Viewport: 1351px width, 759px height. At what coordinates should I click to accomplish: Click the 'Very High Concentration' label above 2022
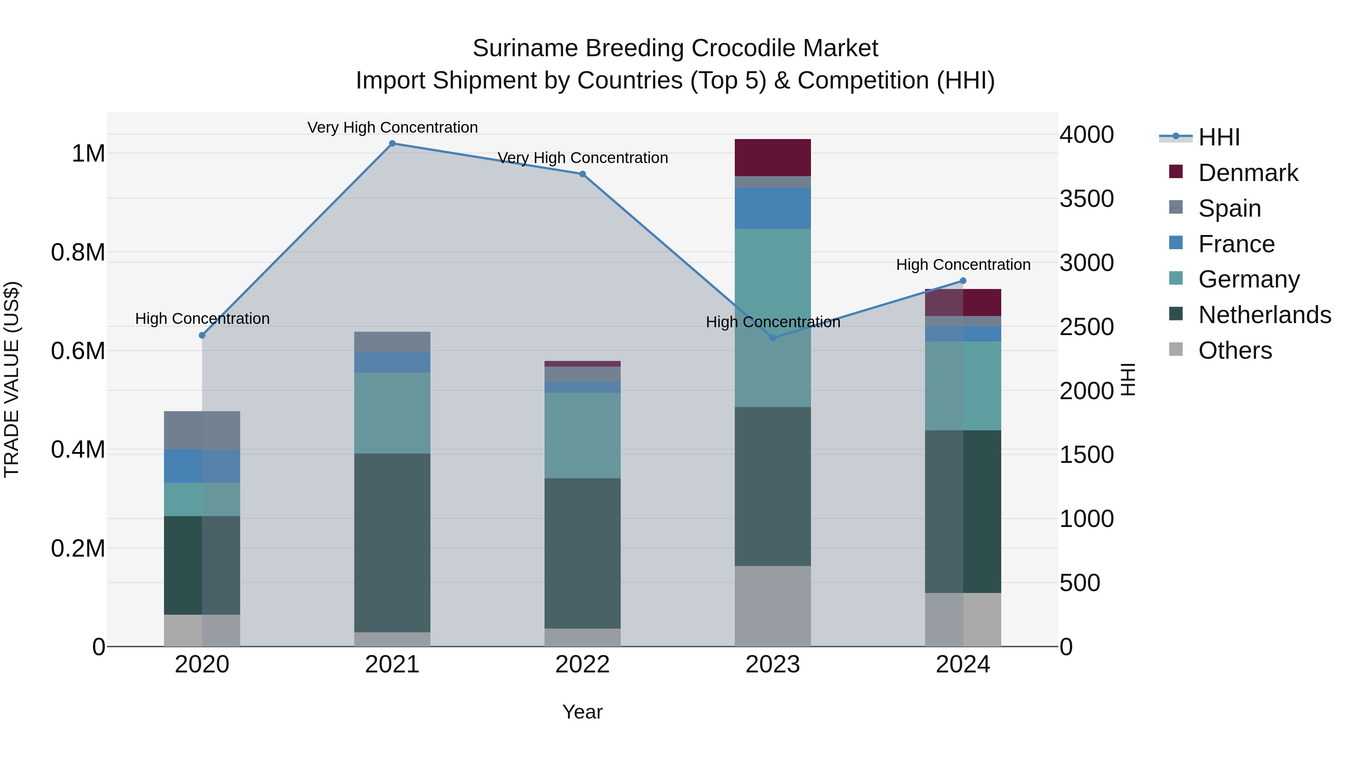[x=583, y=158]
